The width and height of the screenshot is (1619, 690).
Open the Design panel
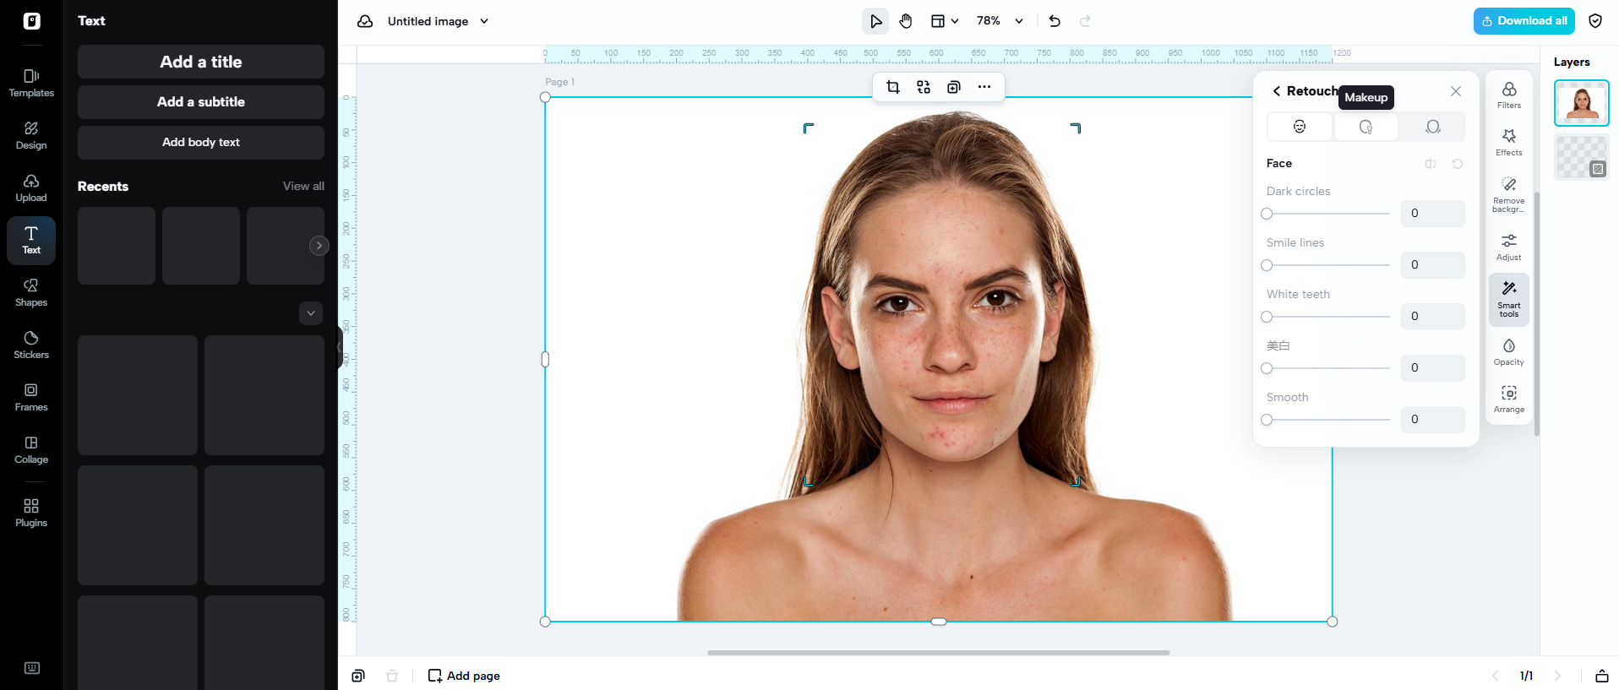point(31,135)
